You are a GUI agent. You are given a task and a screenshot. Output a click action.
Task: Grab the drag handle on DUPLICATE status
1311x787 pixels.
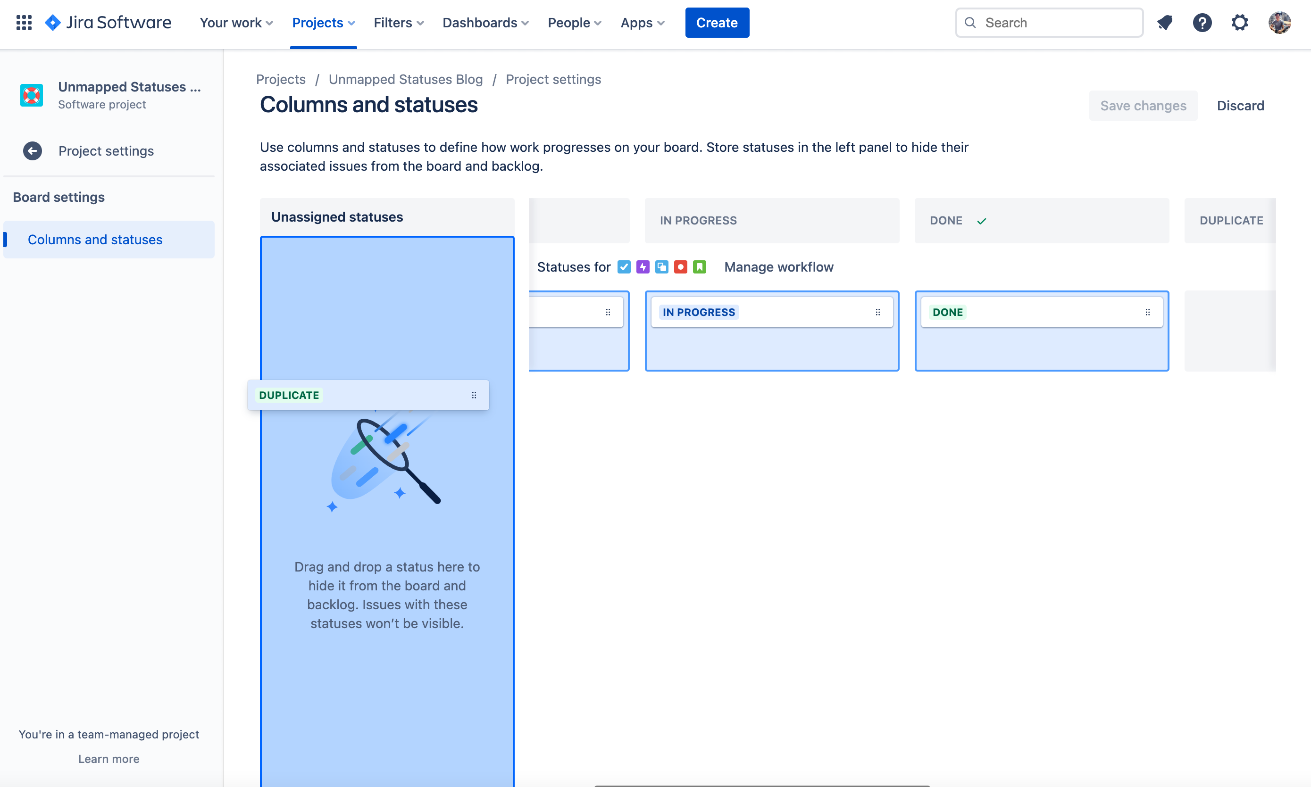coord(474,395)
